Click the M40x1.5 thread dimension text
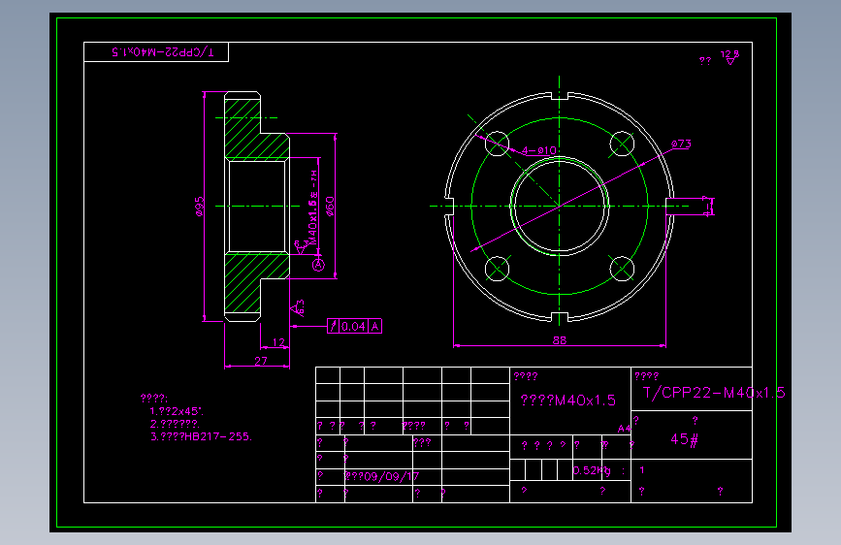Screen dimensions: 841x545 coord(313,208)
